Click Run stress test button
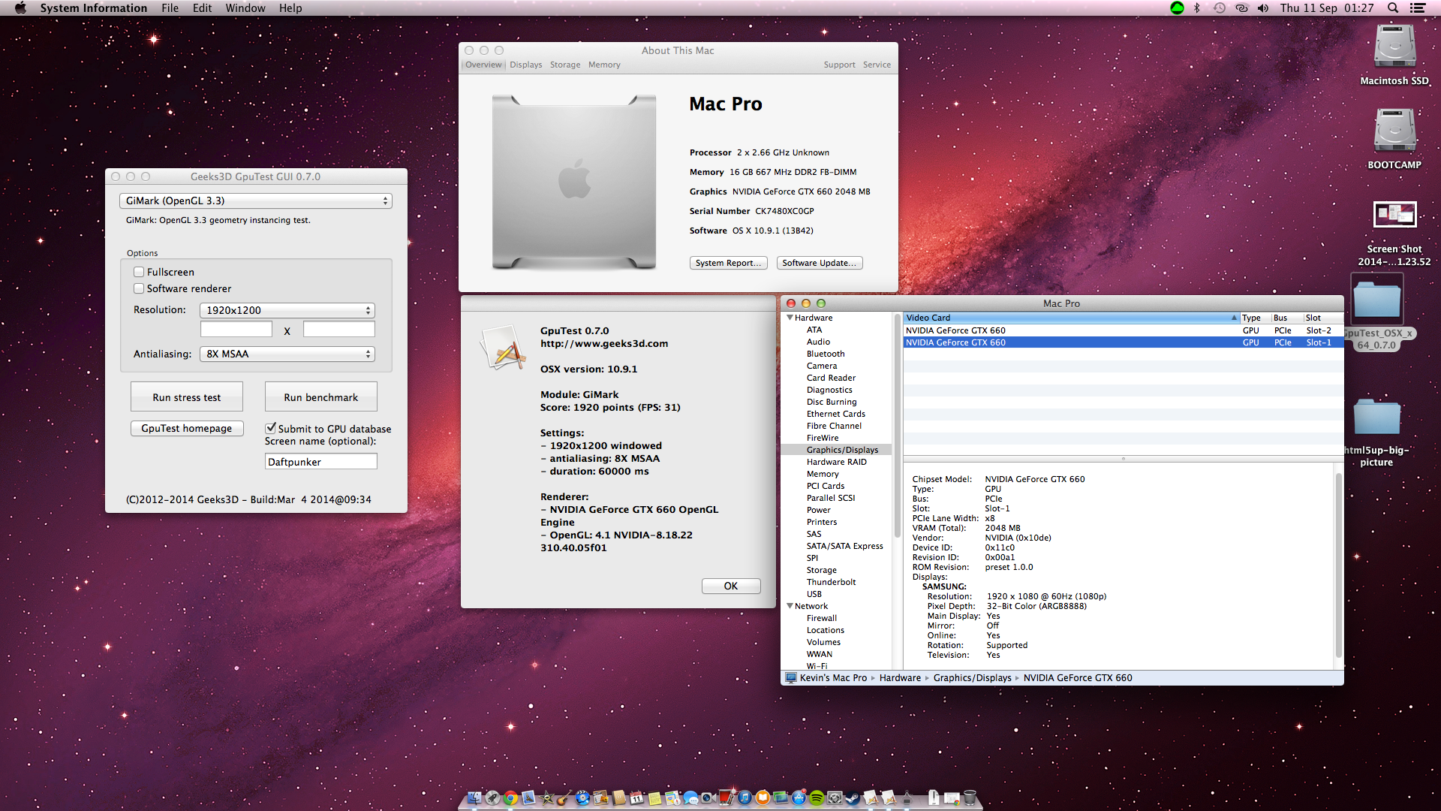Image resolution: width=1441 pixels, height=811 pixels. (187, 396)
